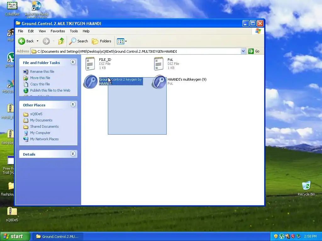
Task: Collapse the File and Folder Tasks panel
Action: click(73, 62)
